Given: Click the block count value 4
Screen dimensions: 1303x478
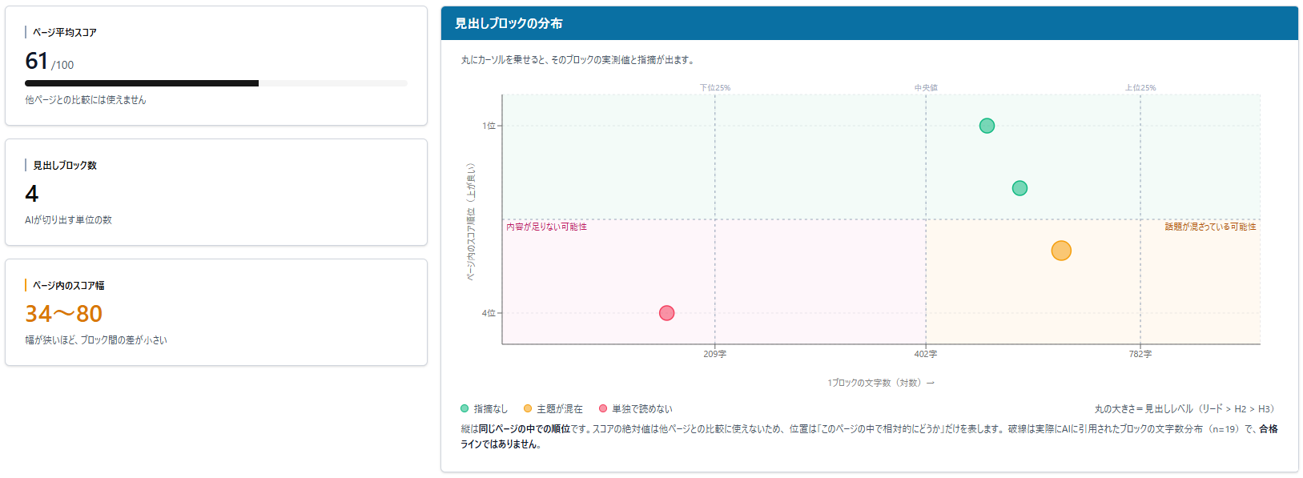Looking at the screenshot, I should point(32,194).
